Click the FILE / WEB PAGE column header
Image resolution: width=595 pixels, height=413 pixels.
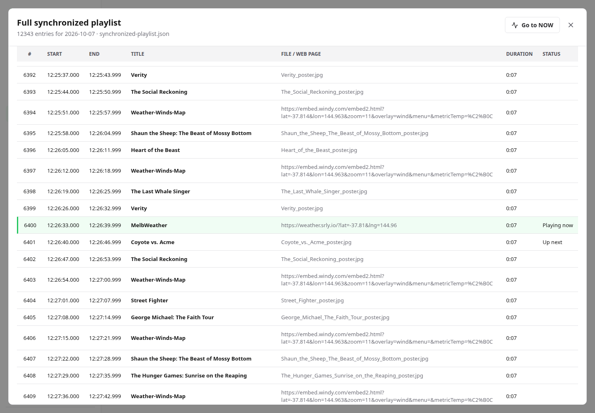301,54
